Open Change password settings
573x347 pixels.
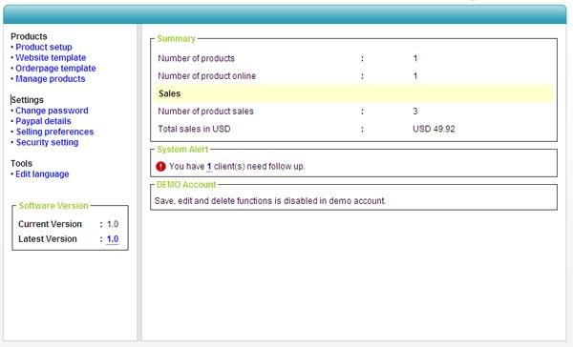(52, 111)
